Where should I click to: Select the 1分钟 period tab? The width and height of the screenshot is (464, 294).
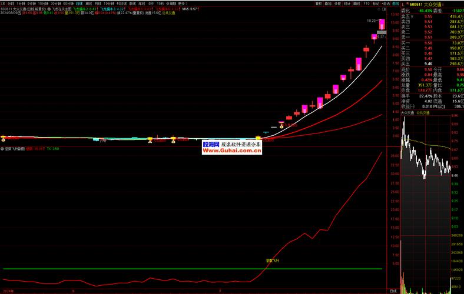(x=21, y=4)
